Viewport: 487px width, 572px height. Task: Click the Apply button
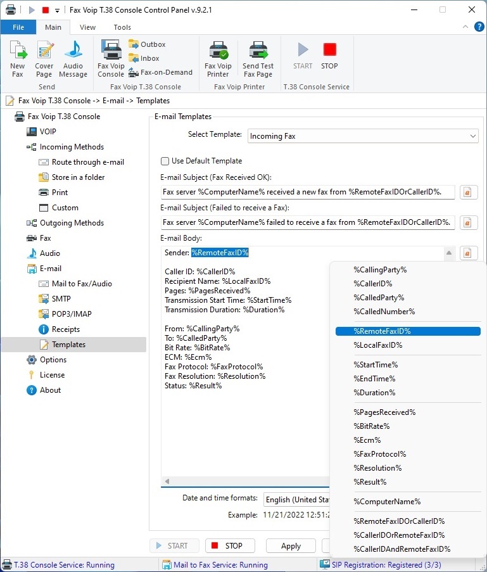(291, 546)
